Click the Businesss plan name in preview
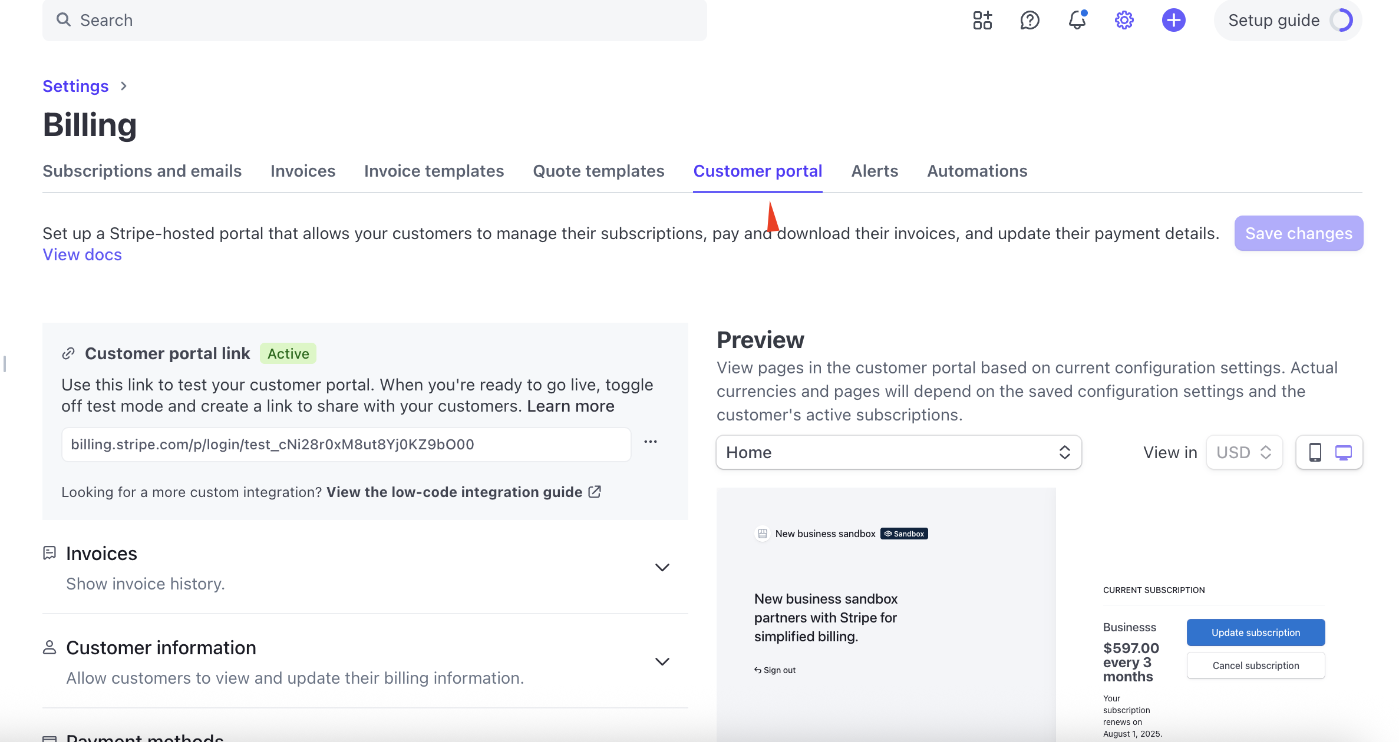Image resolution: width=1399 pixels, height=742 pixels. click(x=1130, y=627)
